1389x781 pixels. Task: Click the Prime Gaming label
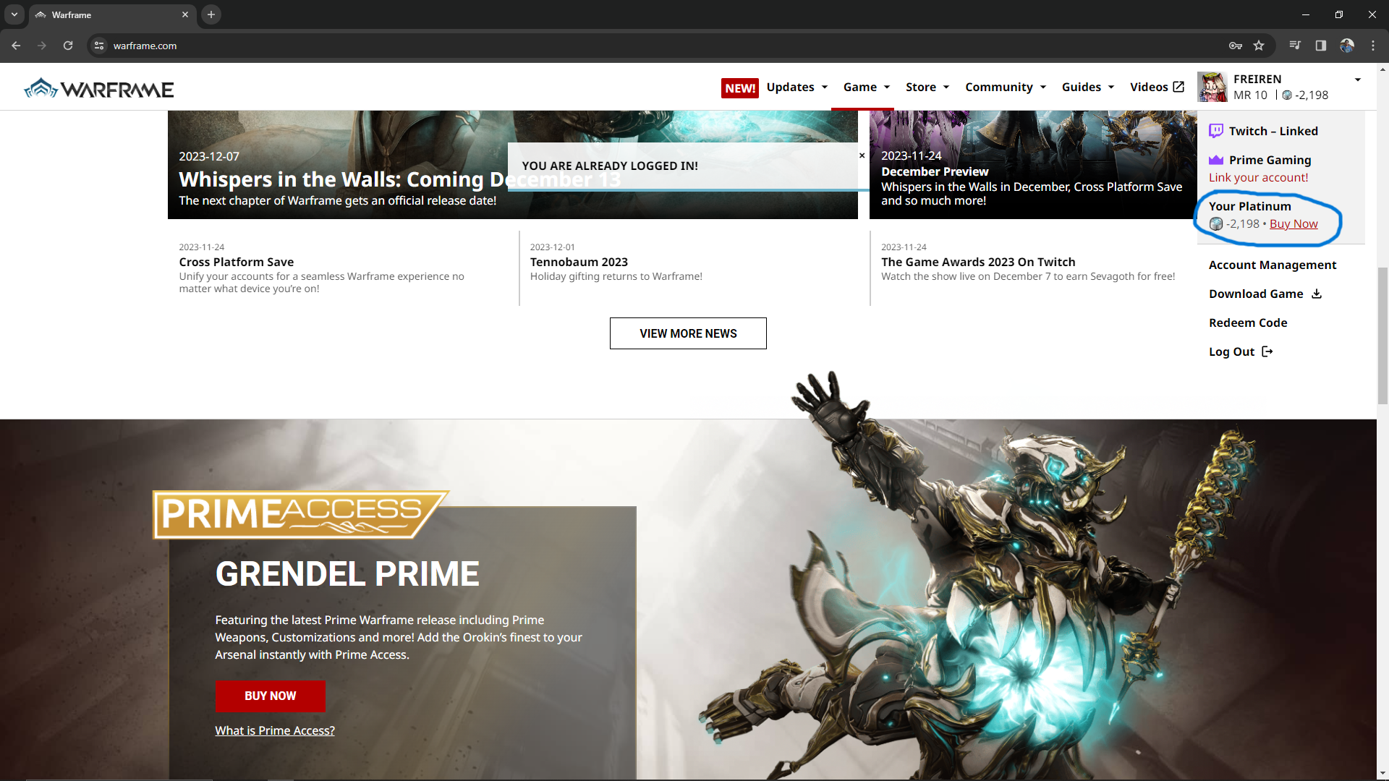pyautogui.click(x=1270, y=160)
